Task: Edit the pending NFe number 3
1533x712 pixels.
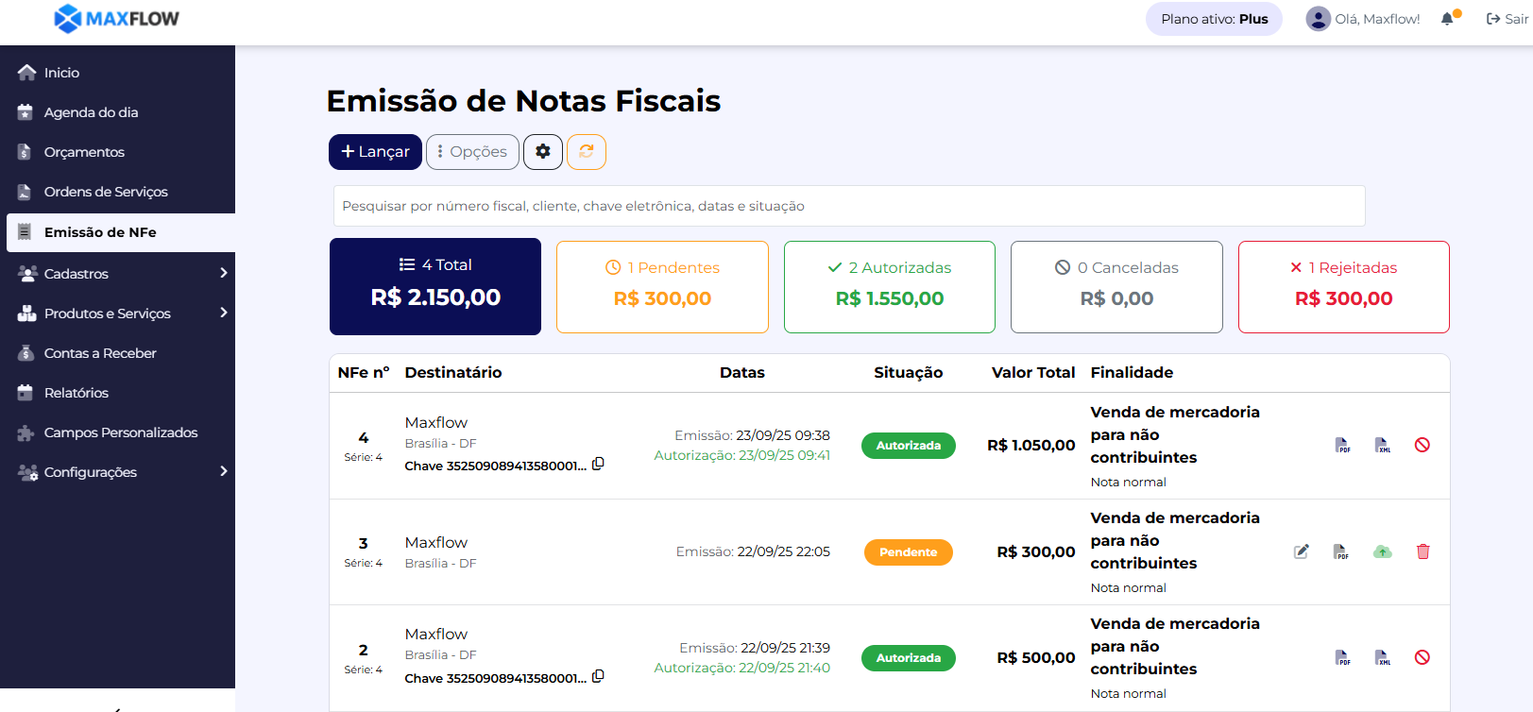Action: point(1302,551)
